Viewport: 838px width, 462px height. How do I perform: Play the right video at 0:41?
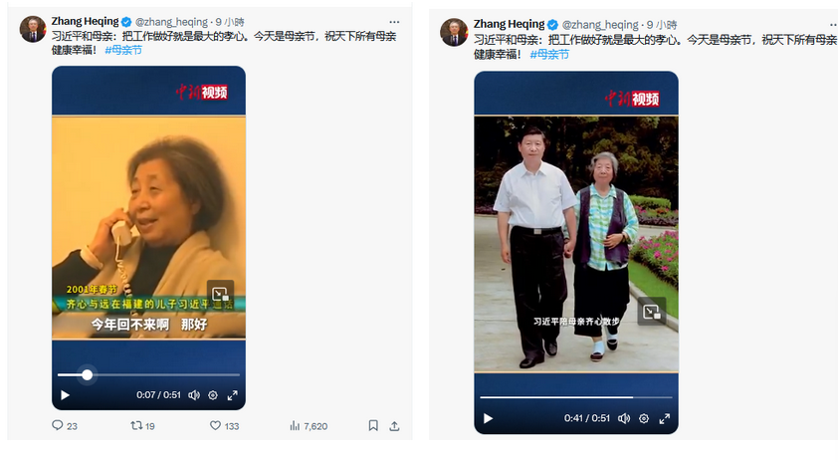(x=488, y=418)
